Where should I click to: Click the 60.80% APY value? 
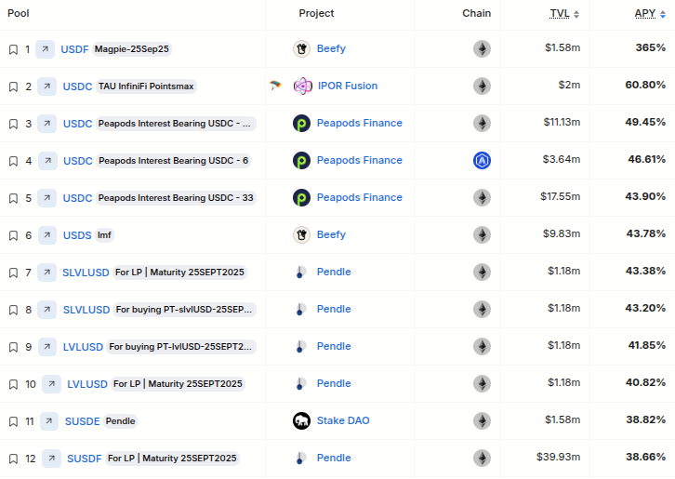(645, 85)
